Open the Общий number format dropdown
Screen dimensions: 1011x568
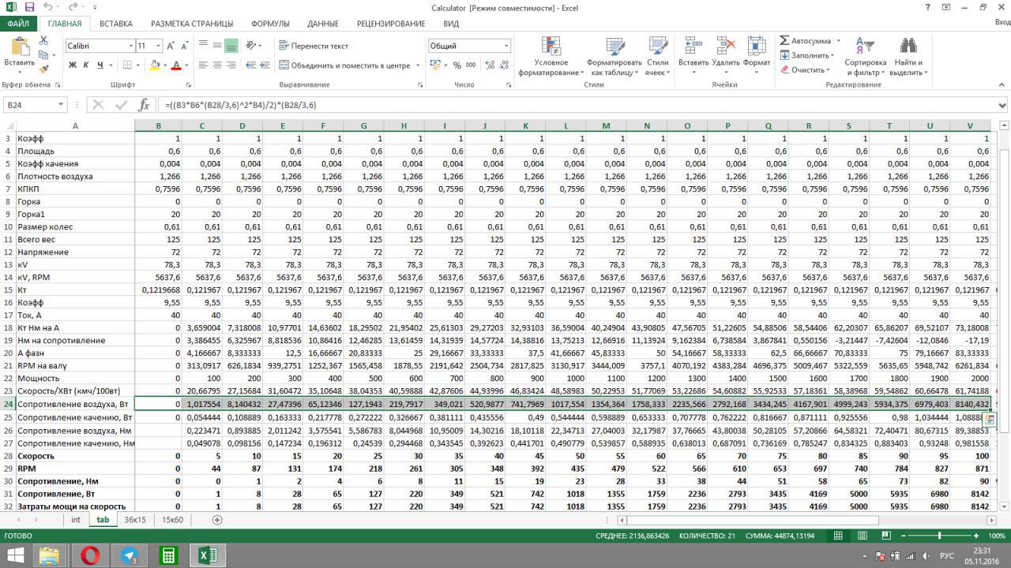click(x=505, y=46)
